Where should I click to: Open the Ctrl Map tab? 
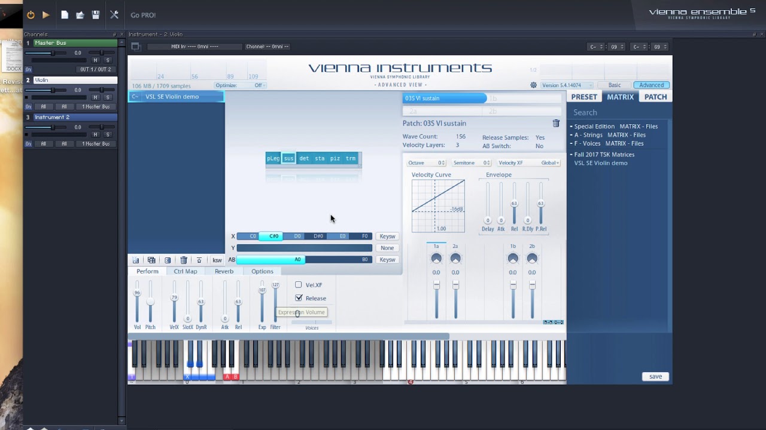click(x=186, y=271)
